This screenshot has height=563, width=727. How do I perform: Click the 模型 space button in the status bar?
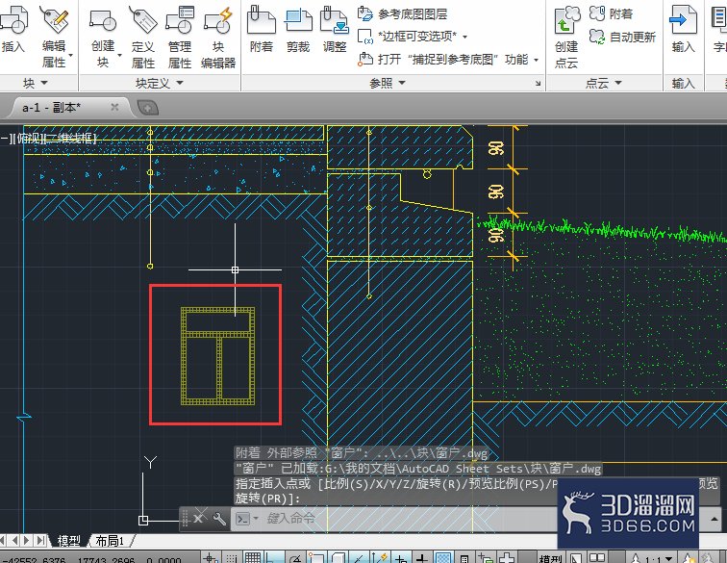(x=551, y=559)
